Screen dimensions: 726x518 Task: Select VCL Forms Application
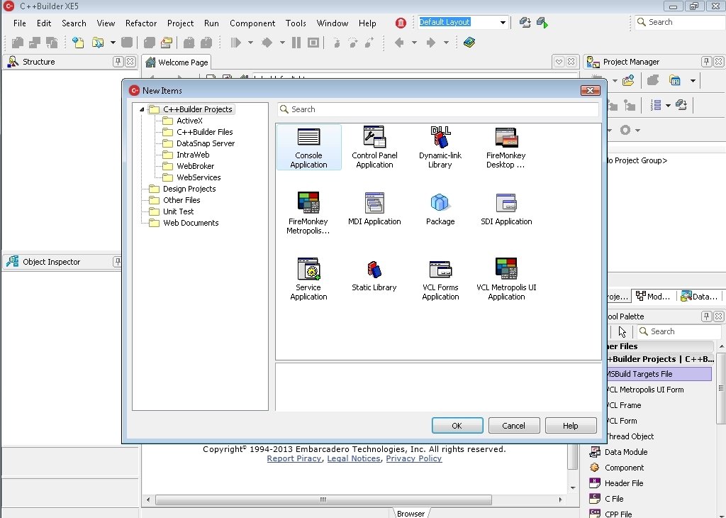click(x=440, y=279)
